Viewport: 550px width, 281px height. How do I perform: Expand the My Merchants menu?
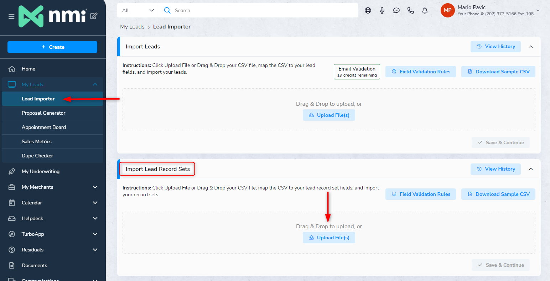click(95, 187)
